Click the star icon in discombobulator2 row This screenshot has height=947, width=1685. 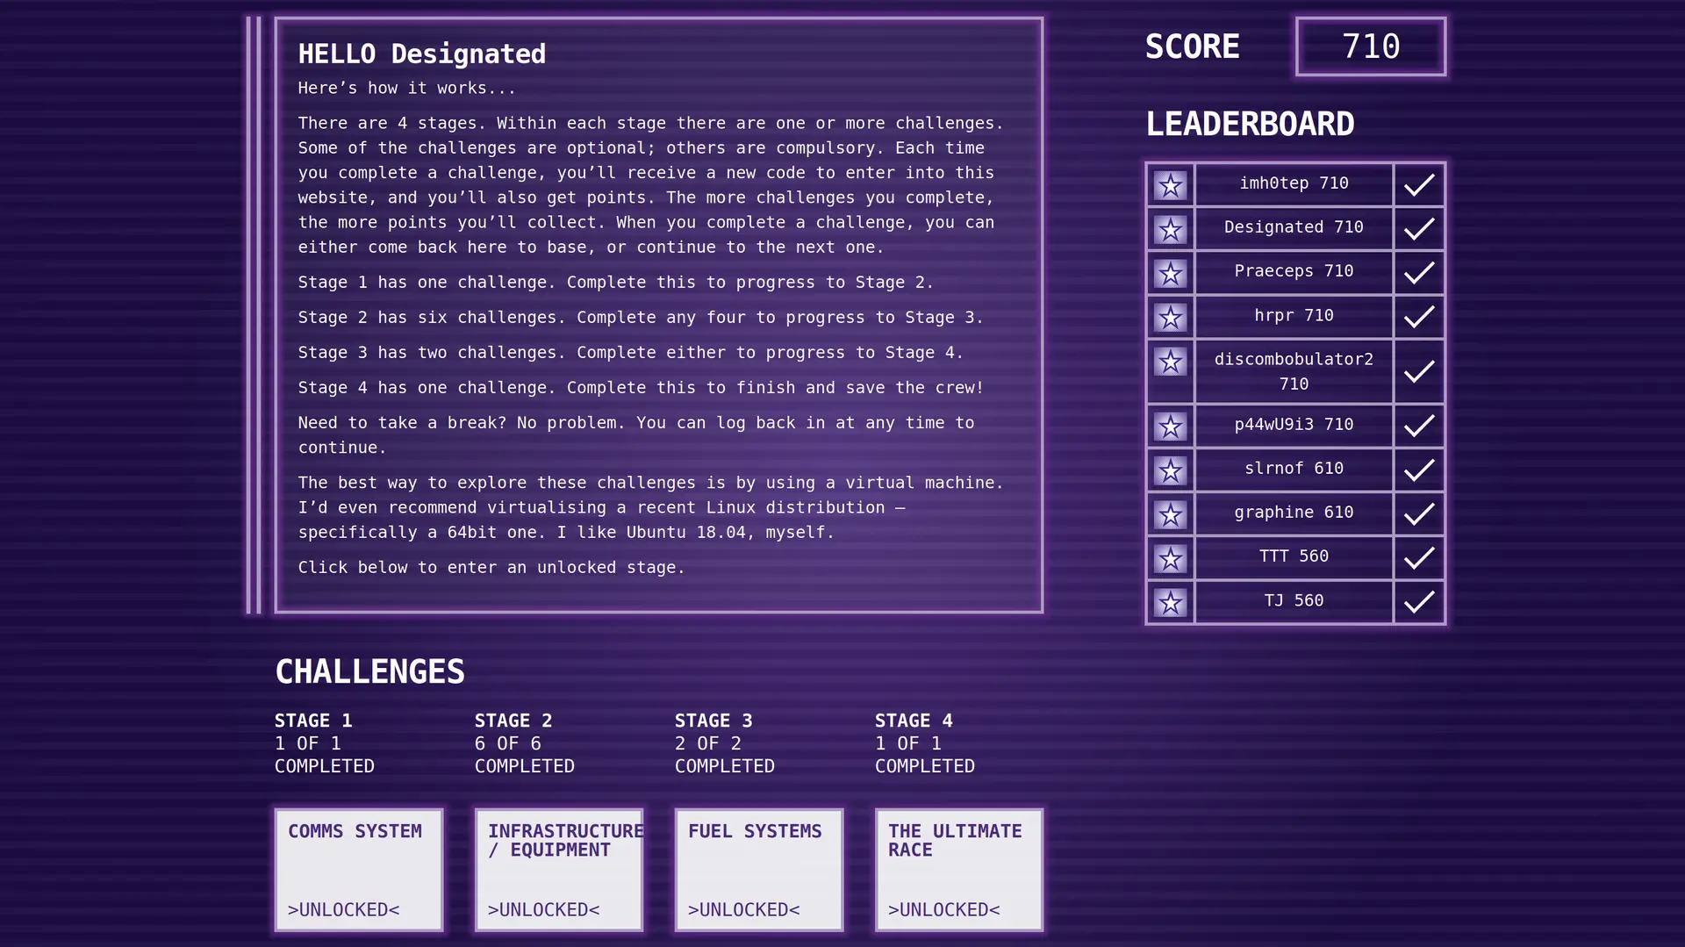[x=1170, y=361]
